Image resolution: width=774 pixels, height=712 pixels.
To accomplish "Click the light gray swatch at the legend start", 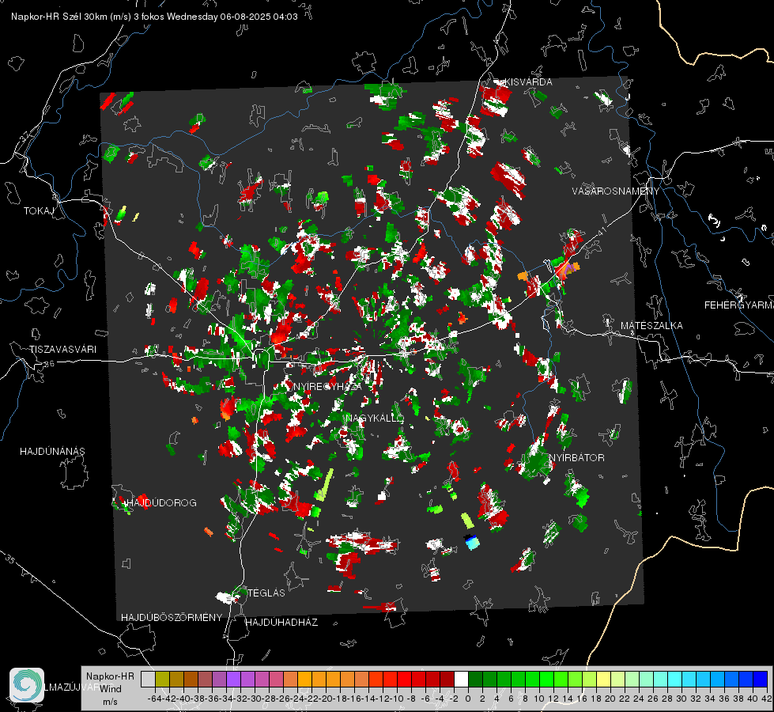I will tap(148, 679).
